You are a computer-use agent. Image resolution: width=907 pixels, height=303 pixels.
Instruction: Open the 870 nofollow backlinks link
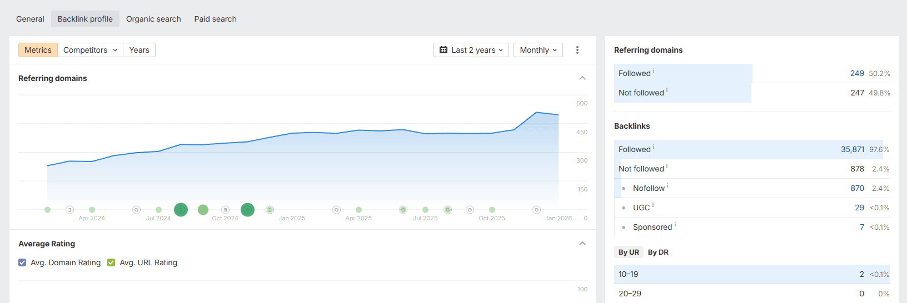(857, 188)
